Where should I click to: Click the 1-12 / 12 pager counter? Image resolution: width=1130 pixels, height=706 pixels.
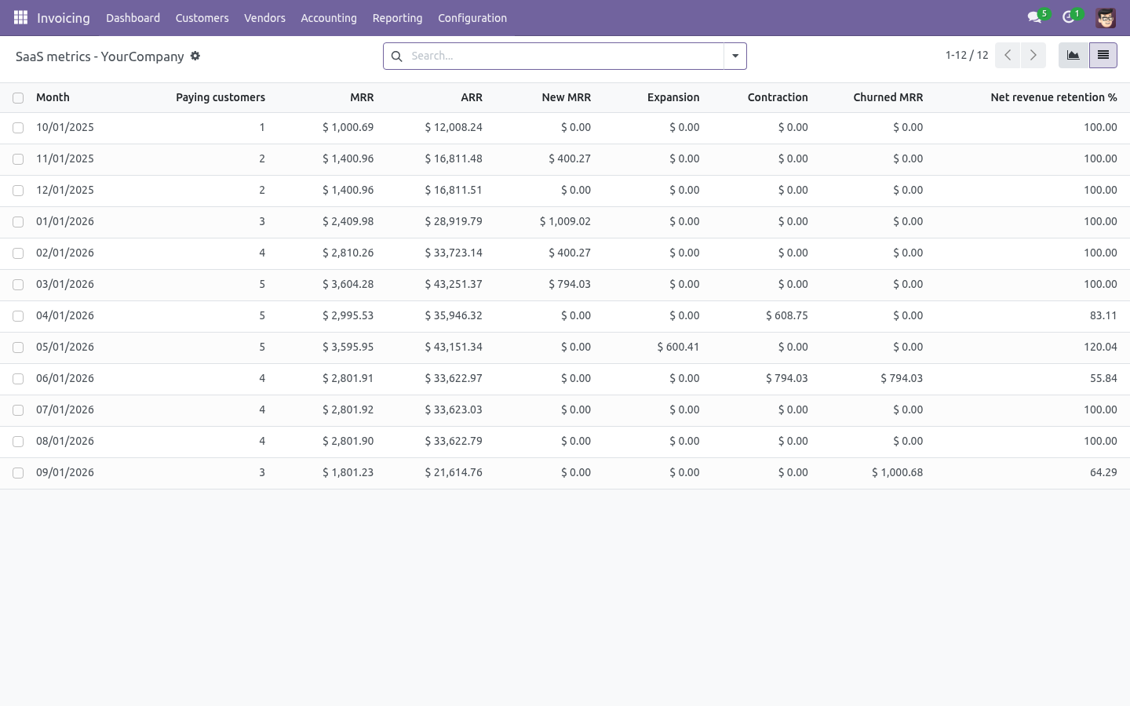click(x=967, y=56)
